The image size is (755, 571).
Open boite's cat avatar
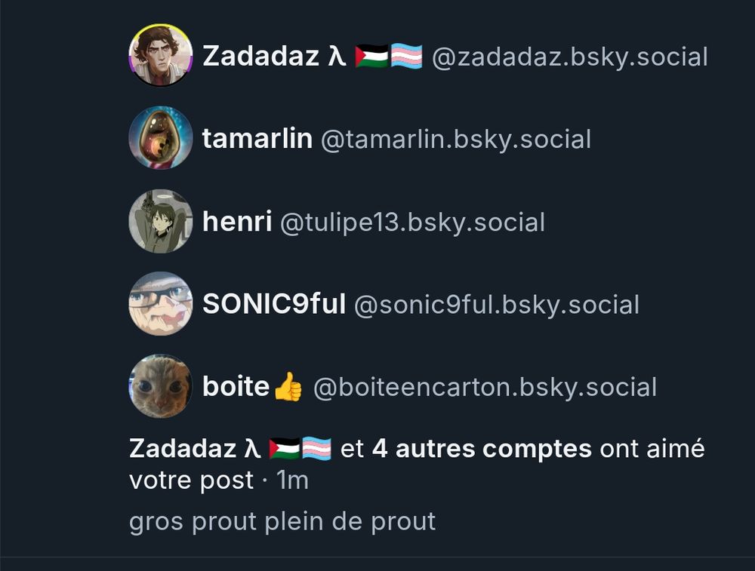161,387
